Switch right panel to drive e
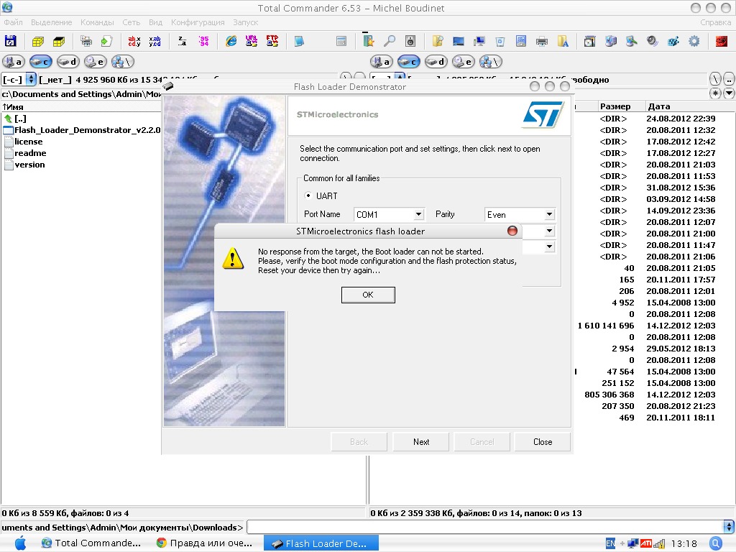 pos(464,62)
